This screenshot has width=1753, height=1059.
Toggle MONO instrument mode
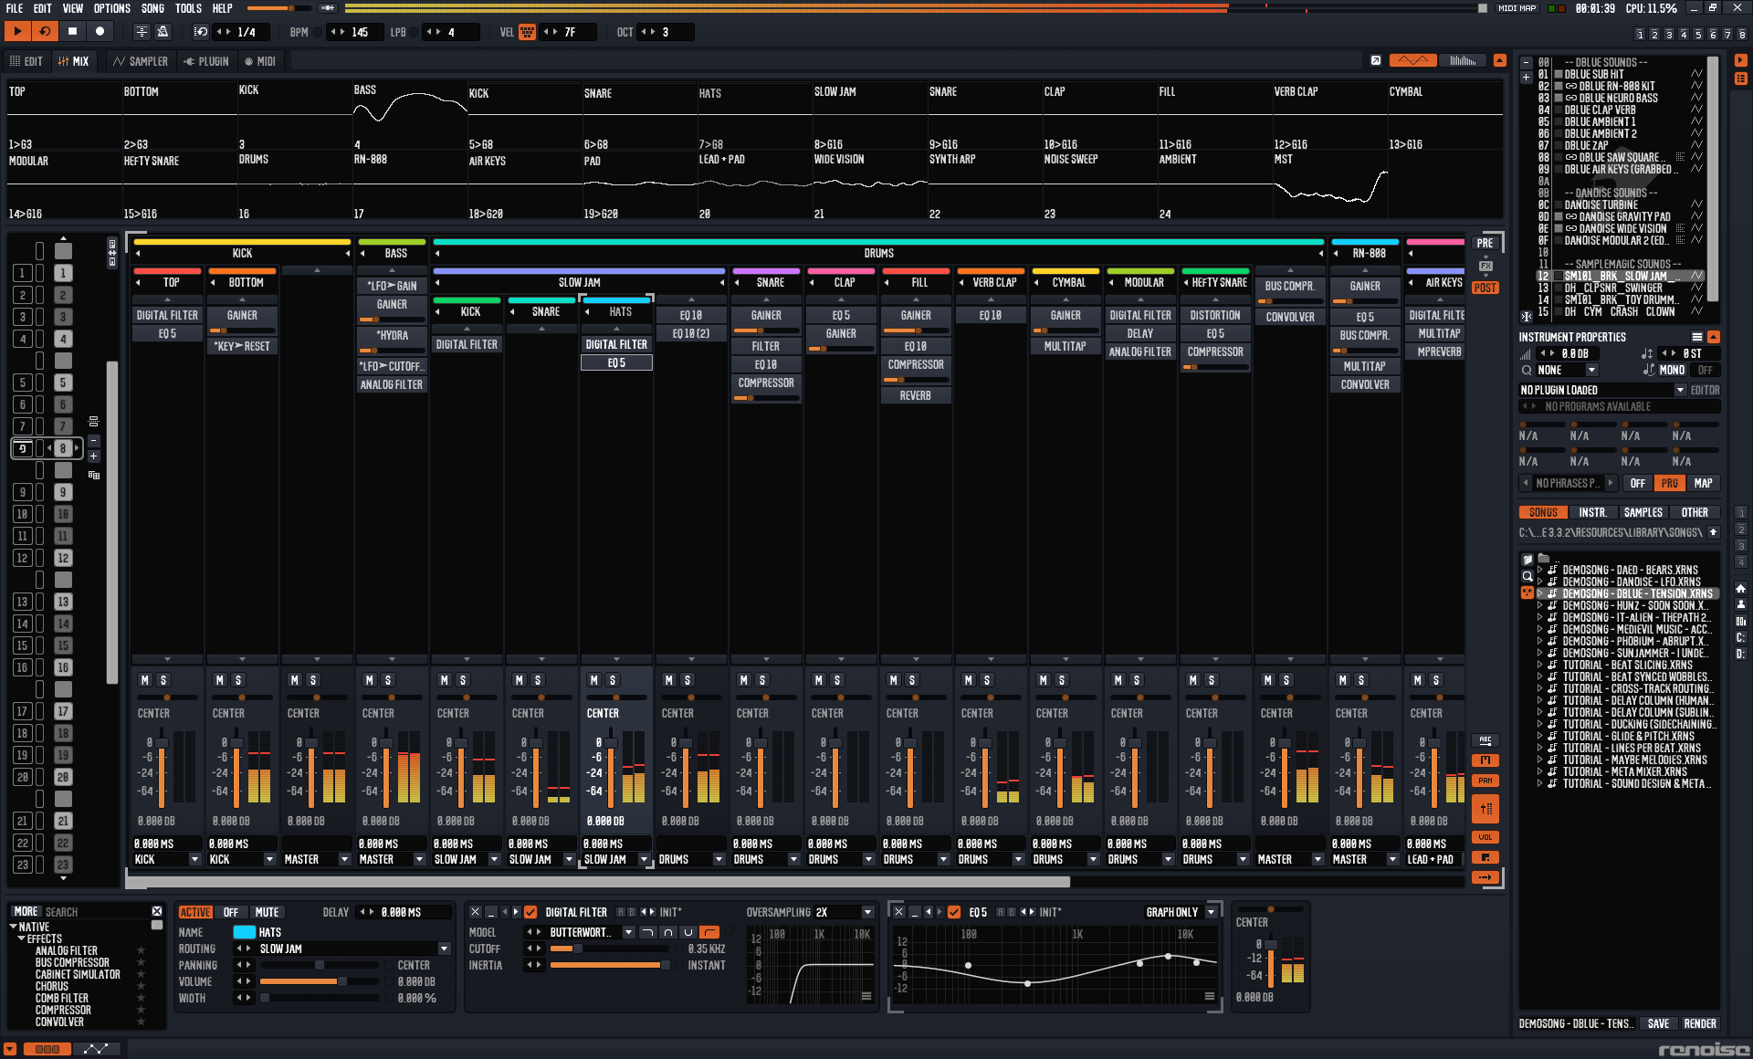coord(1672,370)
